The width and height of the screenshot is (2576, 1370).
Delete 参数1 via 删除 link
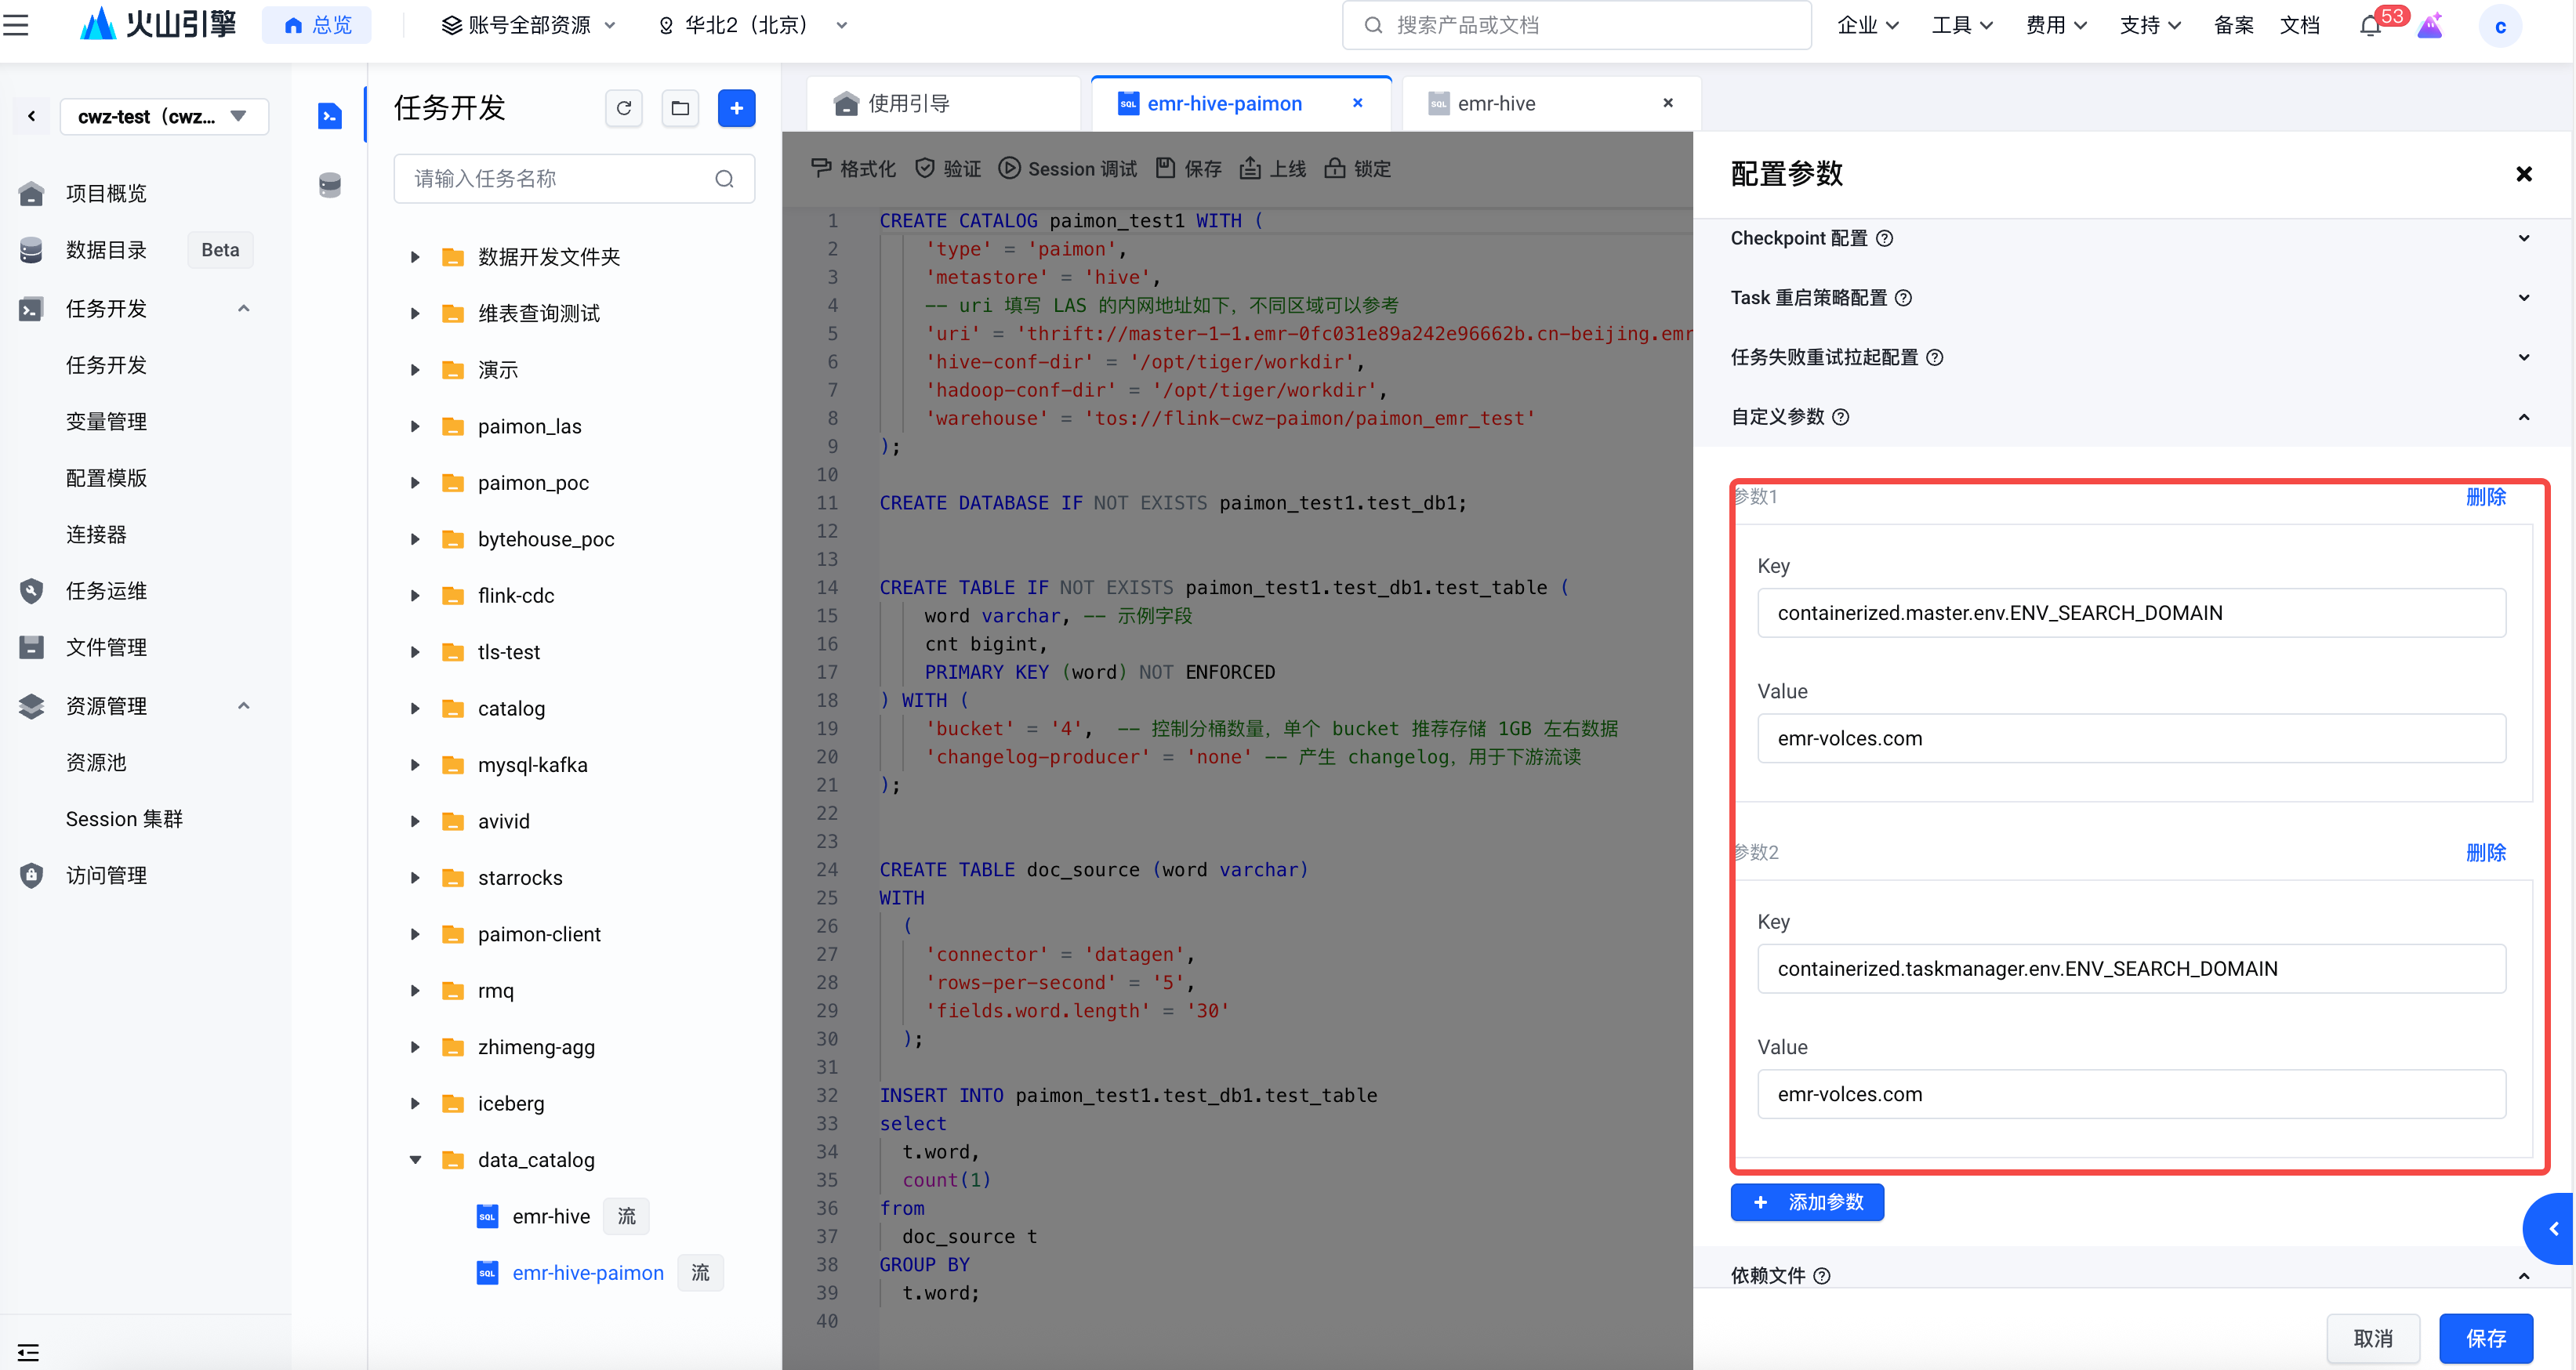[x=2485, y=497]
